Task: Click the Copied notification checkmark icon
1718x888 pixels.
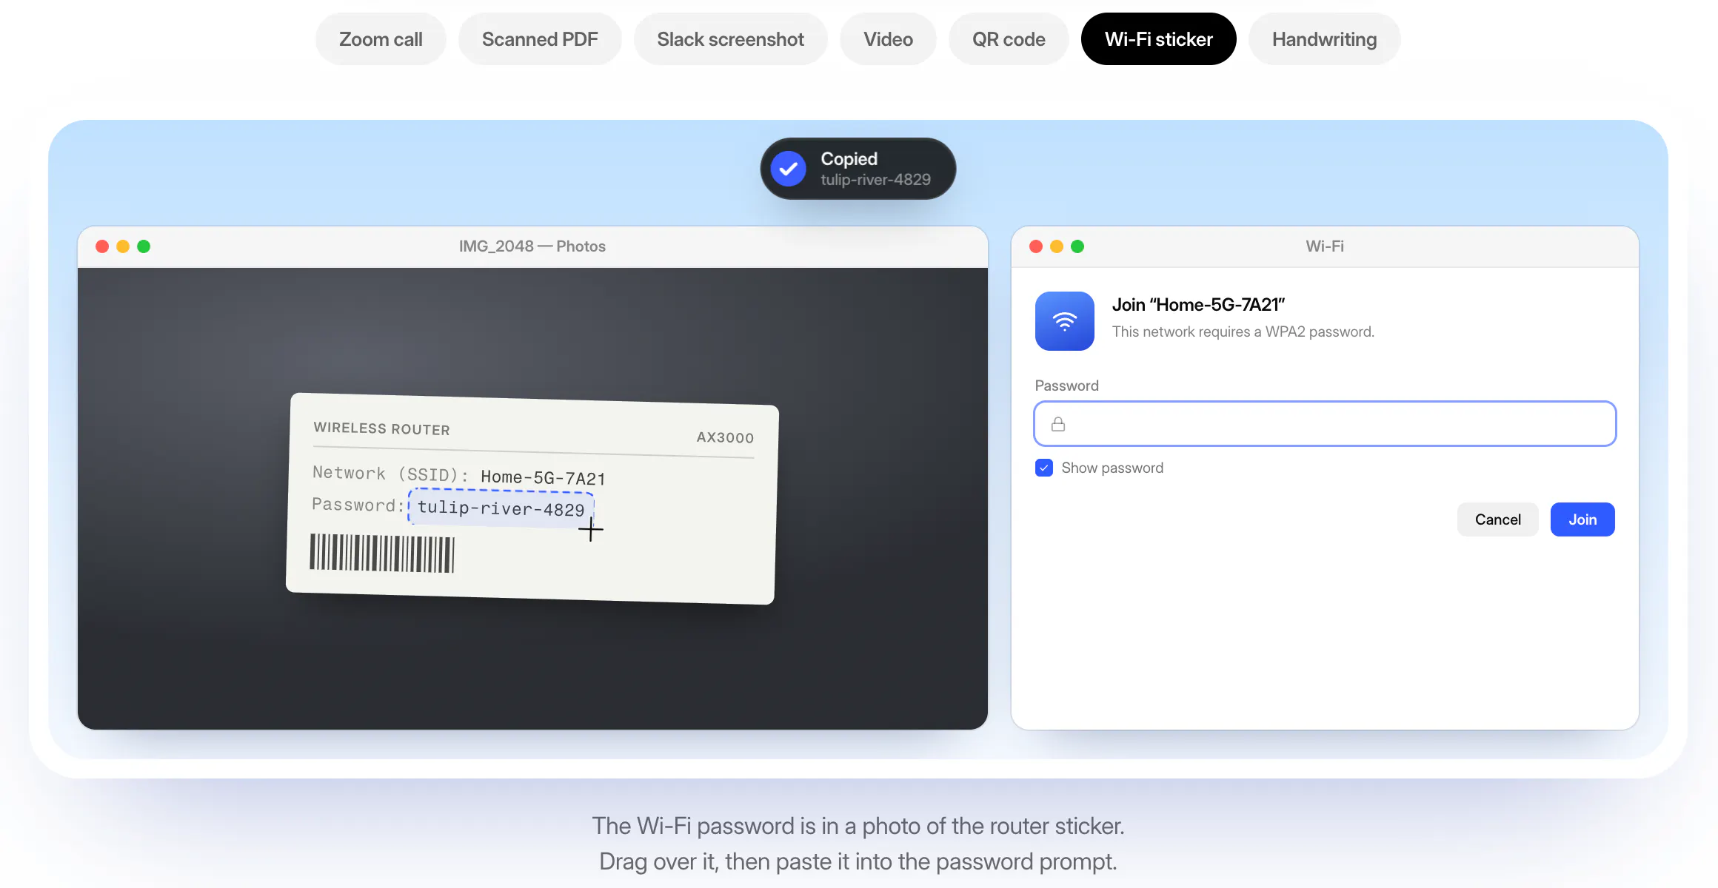Action: tap(789, 169)
